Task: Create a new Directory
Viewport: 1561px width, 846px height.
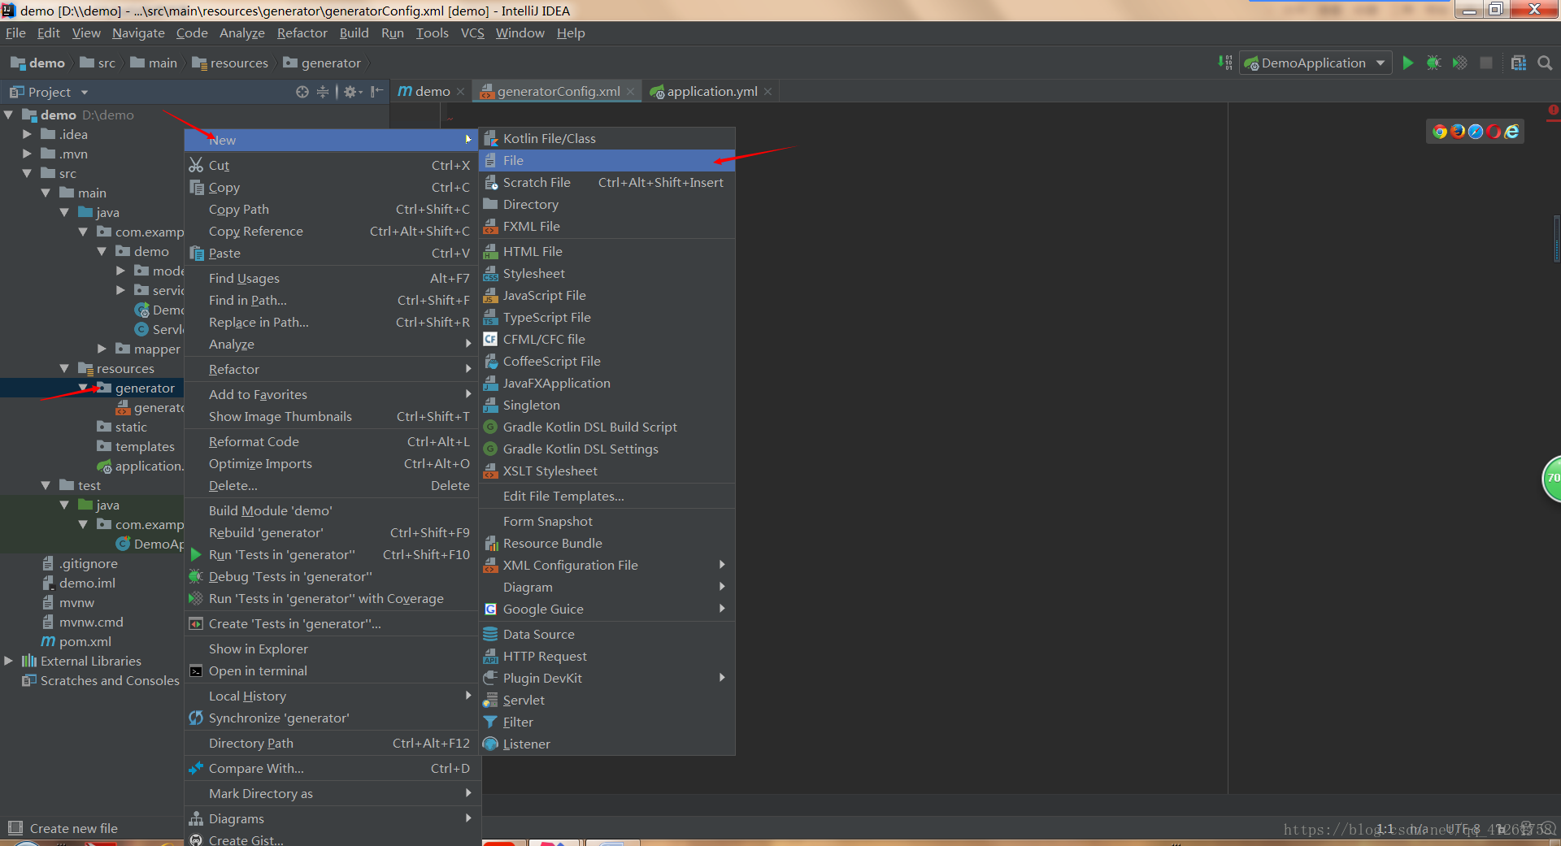Action: 607,204
